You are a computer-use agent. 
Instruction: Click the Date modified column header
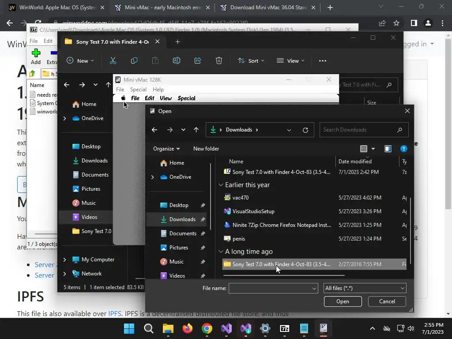click(x=355, y=162)
